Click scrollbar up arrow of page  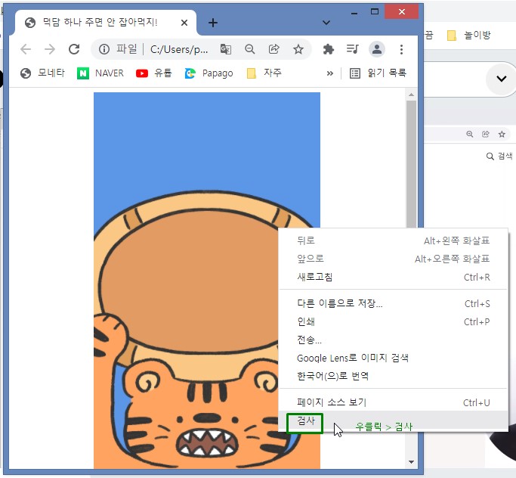point(411,95)
